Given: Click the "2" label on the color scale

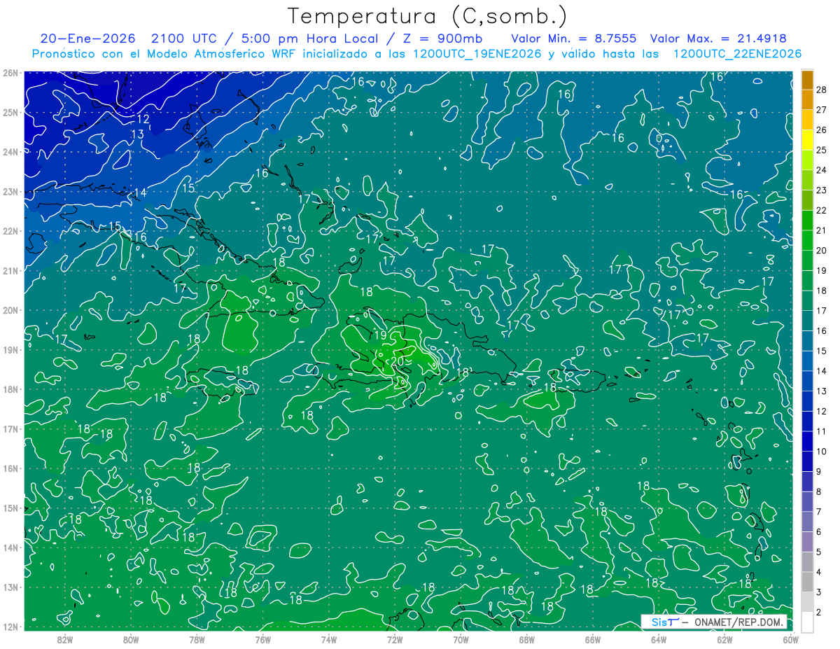Looking at the screenshot, I should coord(819,613).
